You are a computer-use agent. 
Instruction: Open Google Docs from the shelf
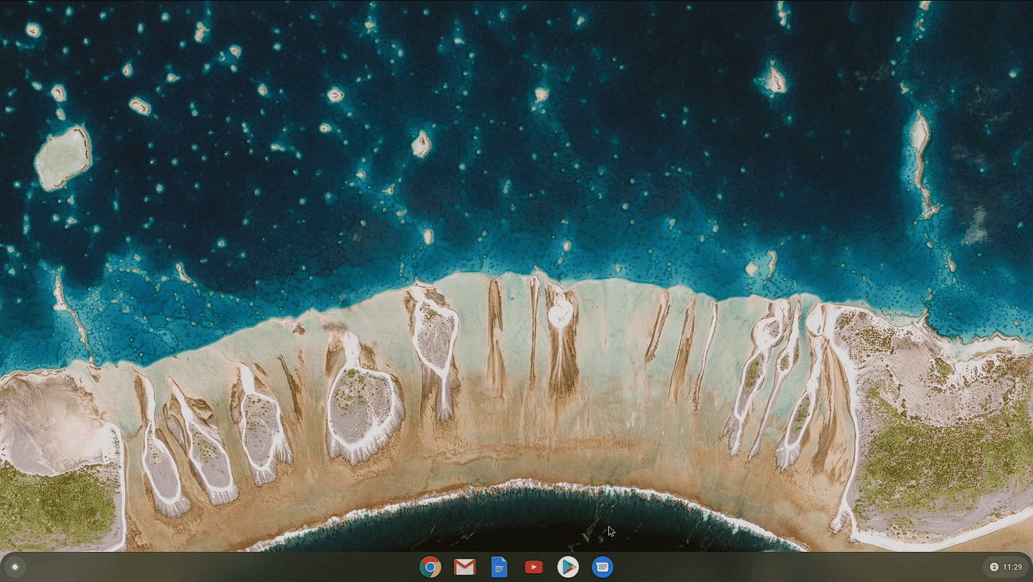pyautogui.click(x=499, y=567)
